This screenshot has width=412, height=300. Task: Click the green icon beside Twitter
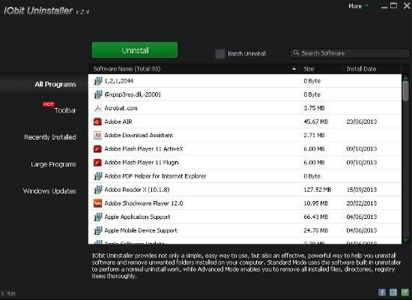[405, 292]
